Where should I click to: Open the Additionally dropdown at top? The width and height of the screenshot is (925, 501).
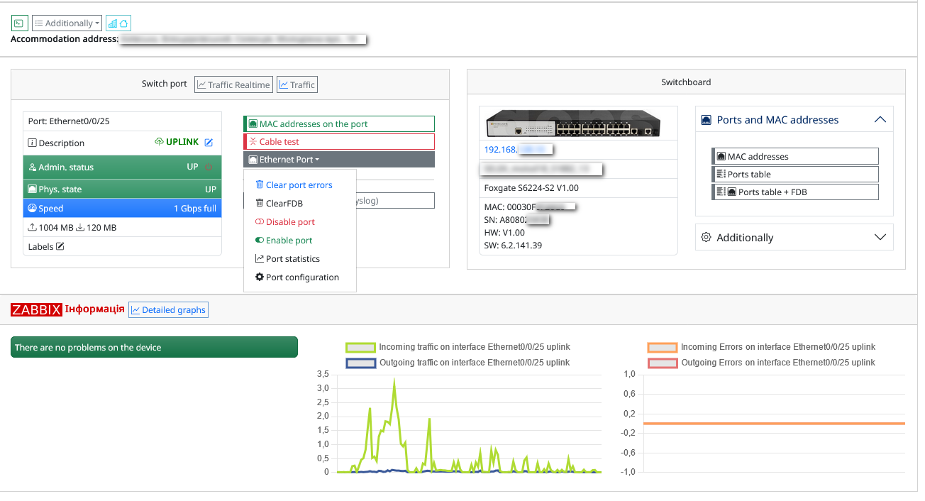pyautogui.click(x=67, y=23)
